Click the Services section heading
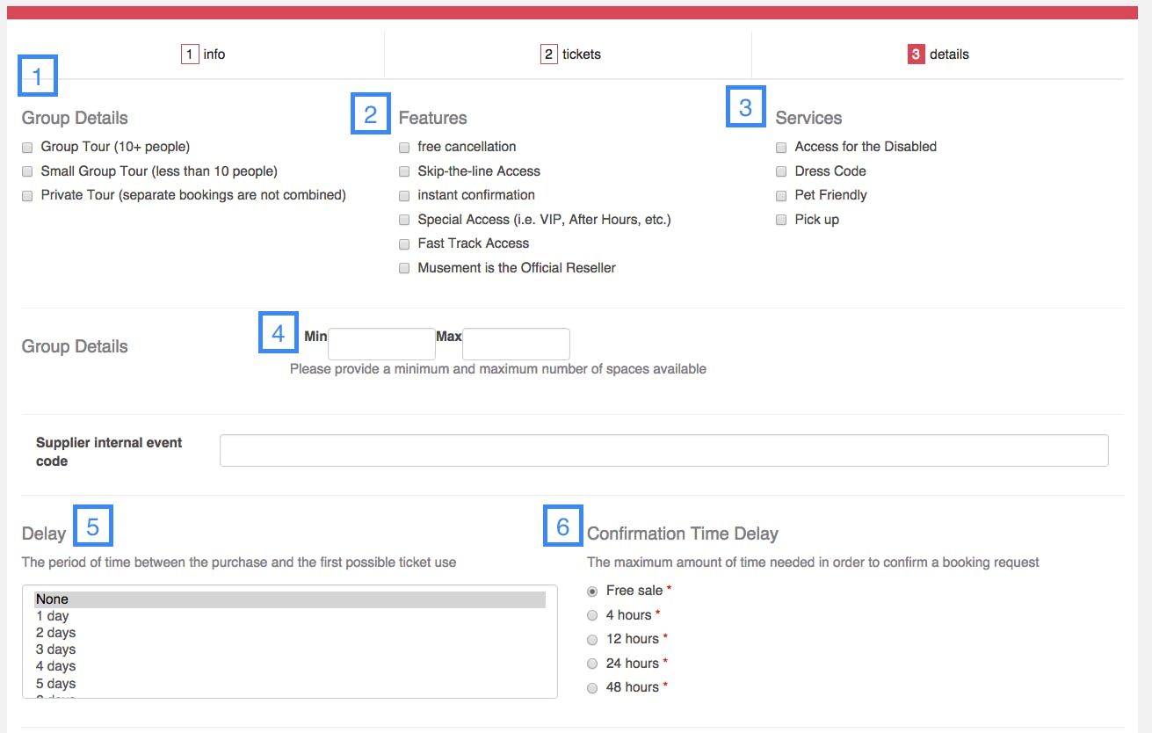The width and height of the screenshot is (1152, 733). [x=808, y=118]
